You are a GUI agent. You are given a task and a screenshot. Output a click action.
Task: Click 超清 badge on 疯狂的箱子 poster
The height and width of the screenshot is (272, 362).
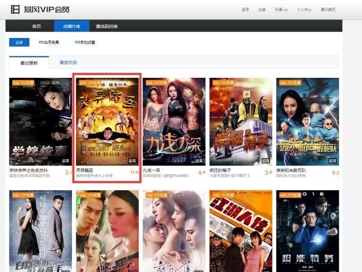coord(266,161)
